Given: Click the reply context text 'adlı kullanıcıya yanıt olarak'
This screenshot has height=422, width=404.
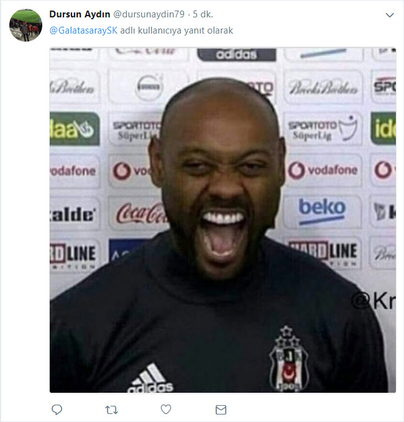Looking at the screenshot, I should (177, 30).
